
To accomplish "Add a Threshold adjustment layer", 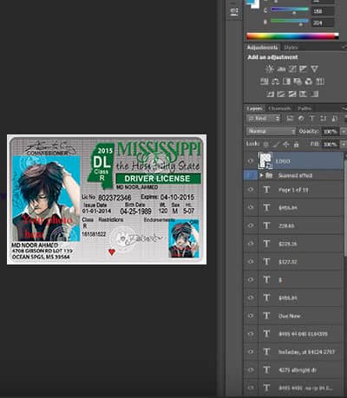I will [x=292, y=94].
